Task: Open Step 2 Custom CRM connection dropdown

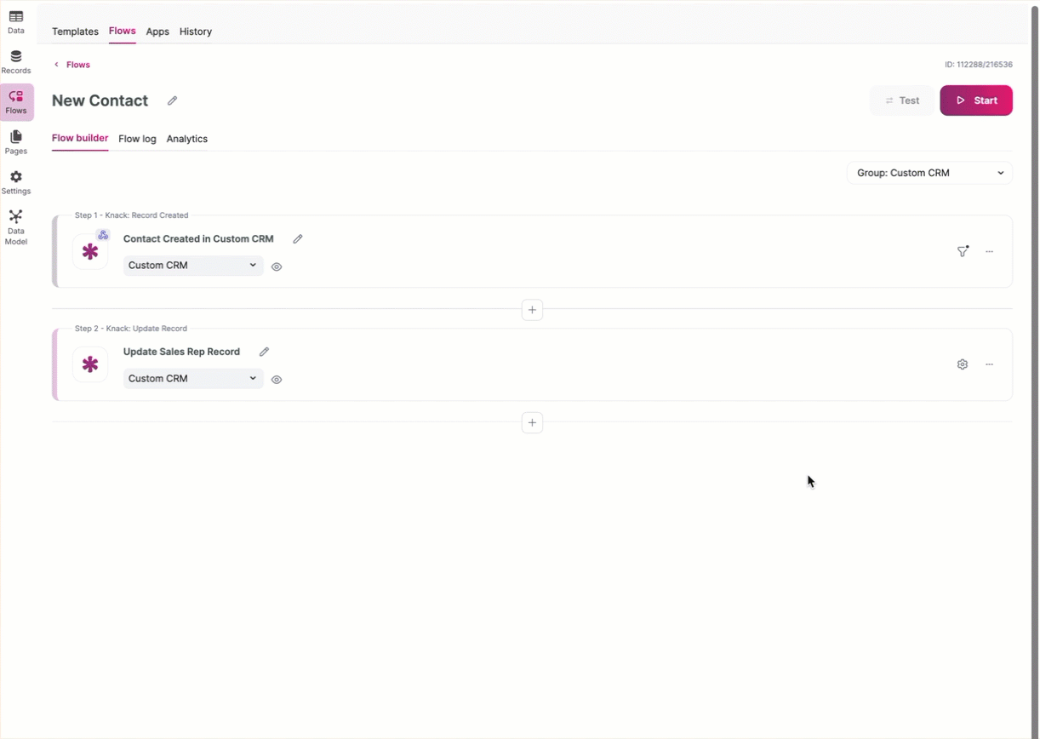Action: click(x=192, y=378)
